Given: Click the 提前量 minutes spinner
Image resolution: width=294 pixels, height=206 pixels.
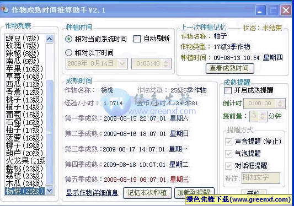Looking at the screenshot, I should coord(263,116).
